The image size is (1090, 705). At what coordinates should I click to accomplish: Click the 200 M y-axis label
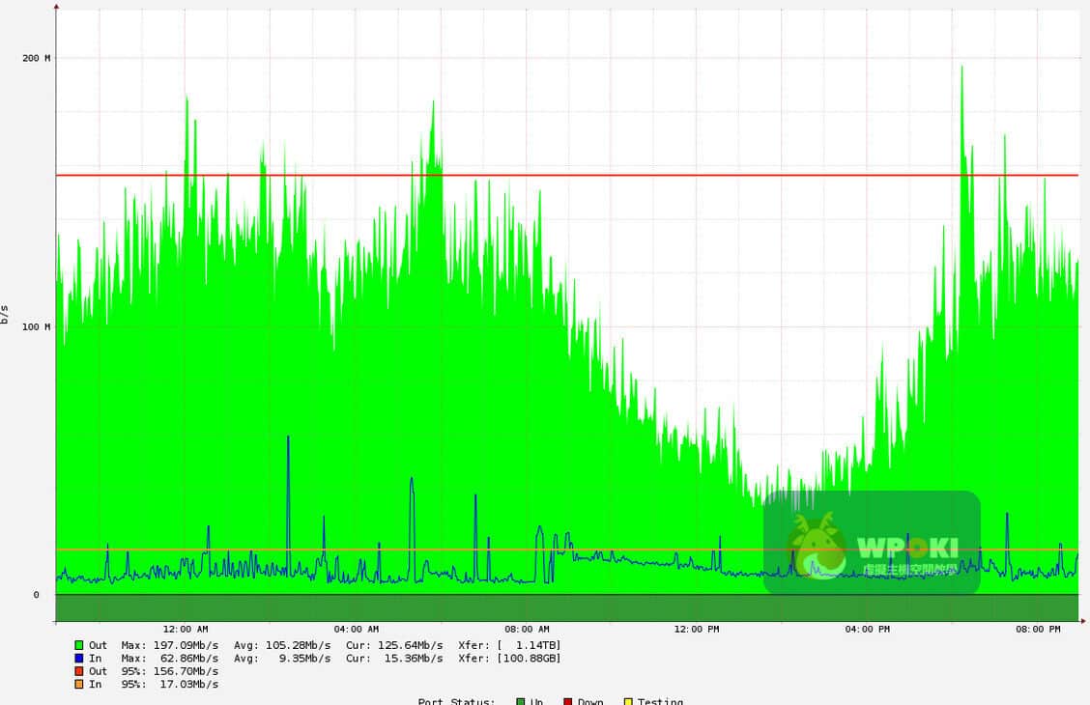pos(37,58)
